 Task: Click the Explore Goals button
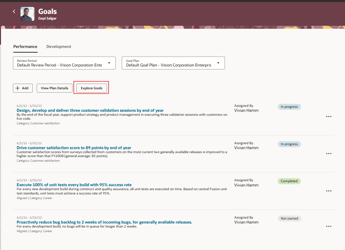pos(91,88)
